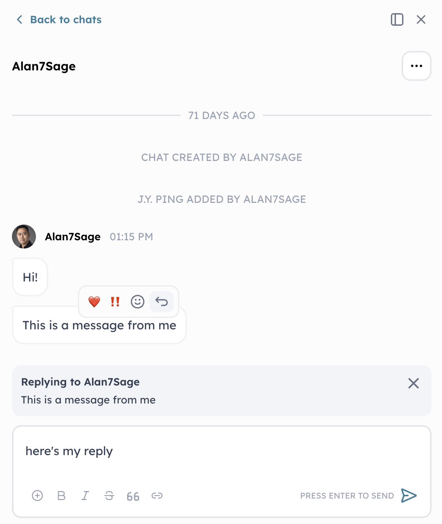Click Alan7Sage's profile picture
The height and width of the screenshot is (524, 442).
[24, 237]
